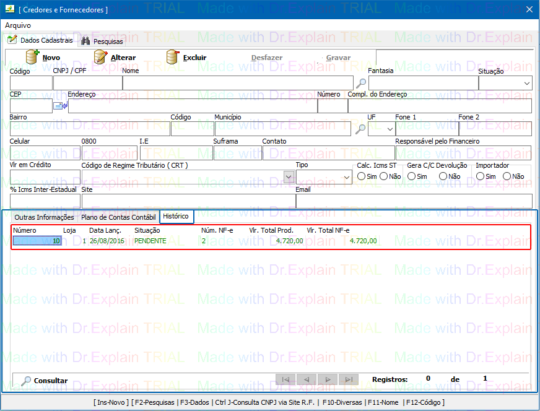This screenshot has width=540, height=411.
Task: Go to the last record navigation arrow
Action: pyautogui.click(x=349, y=379)
